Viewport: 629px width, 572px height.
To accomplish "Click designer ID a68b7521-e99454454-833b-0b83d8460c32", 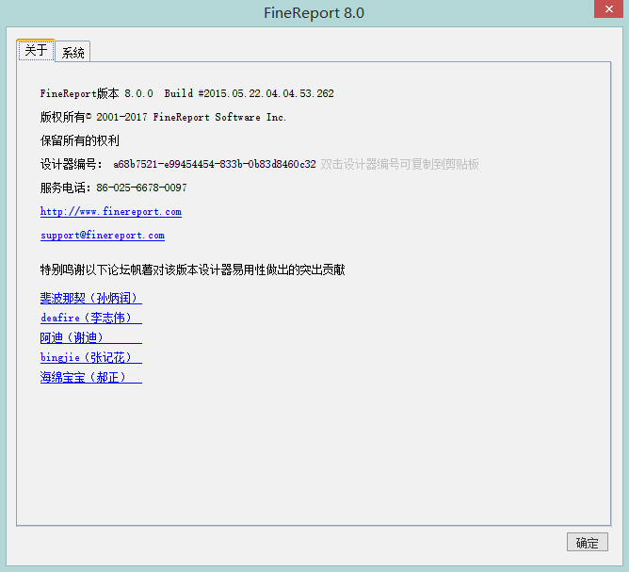I will [x=215, y=164].
